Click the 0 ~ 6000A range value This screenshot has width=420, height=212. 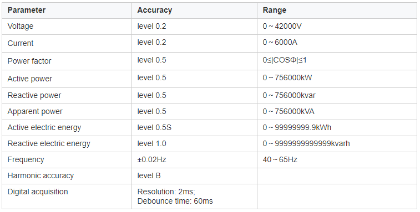280,42
